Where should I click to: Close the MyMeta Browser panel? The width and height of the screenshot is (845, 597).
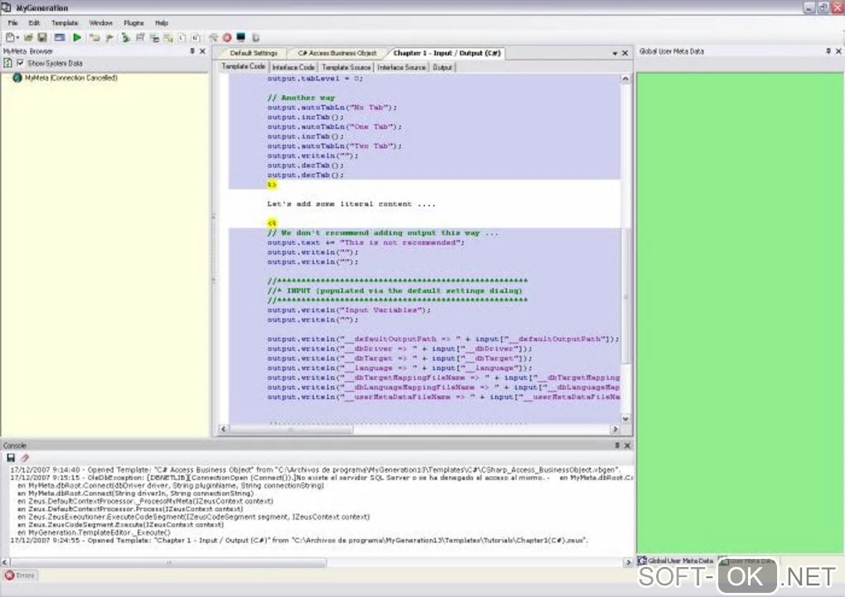(x=202, y=51)
